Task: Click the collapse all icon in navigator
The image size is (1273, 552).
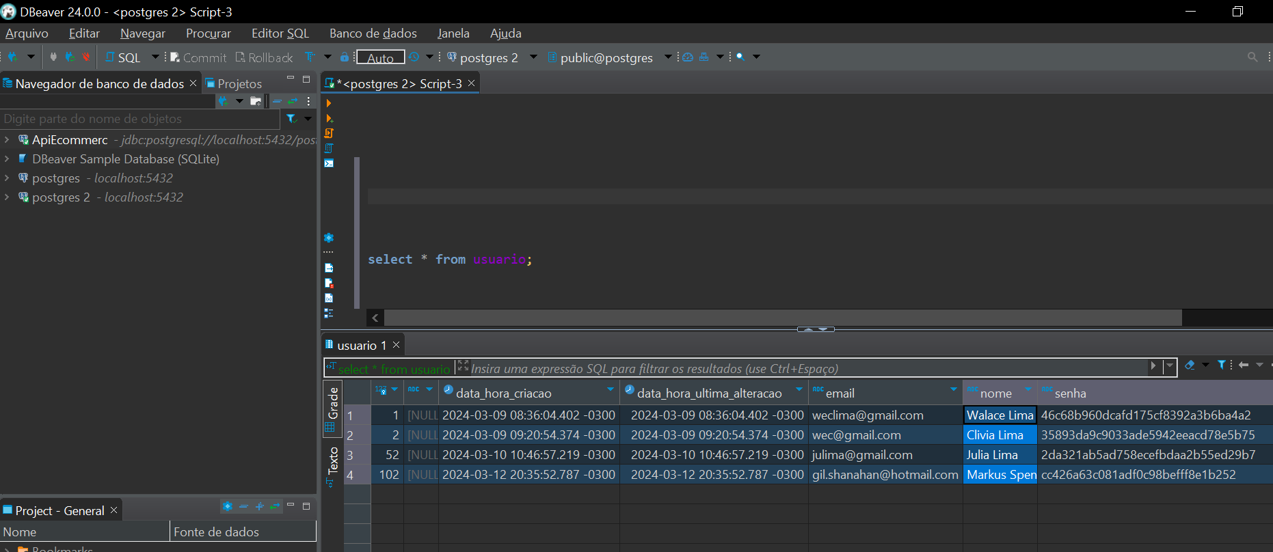Action: pyautogui.click(x=277, y=101)
